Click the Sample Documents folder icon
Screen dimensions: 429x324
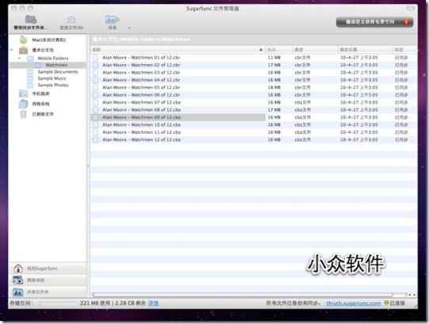30,72
